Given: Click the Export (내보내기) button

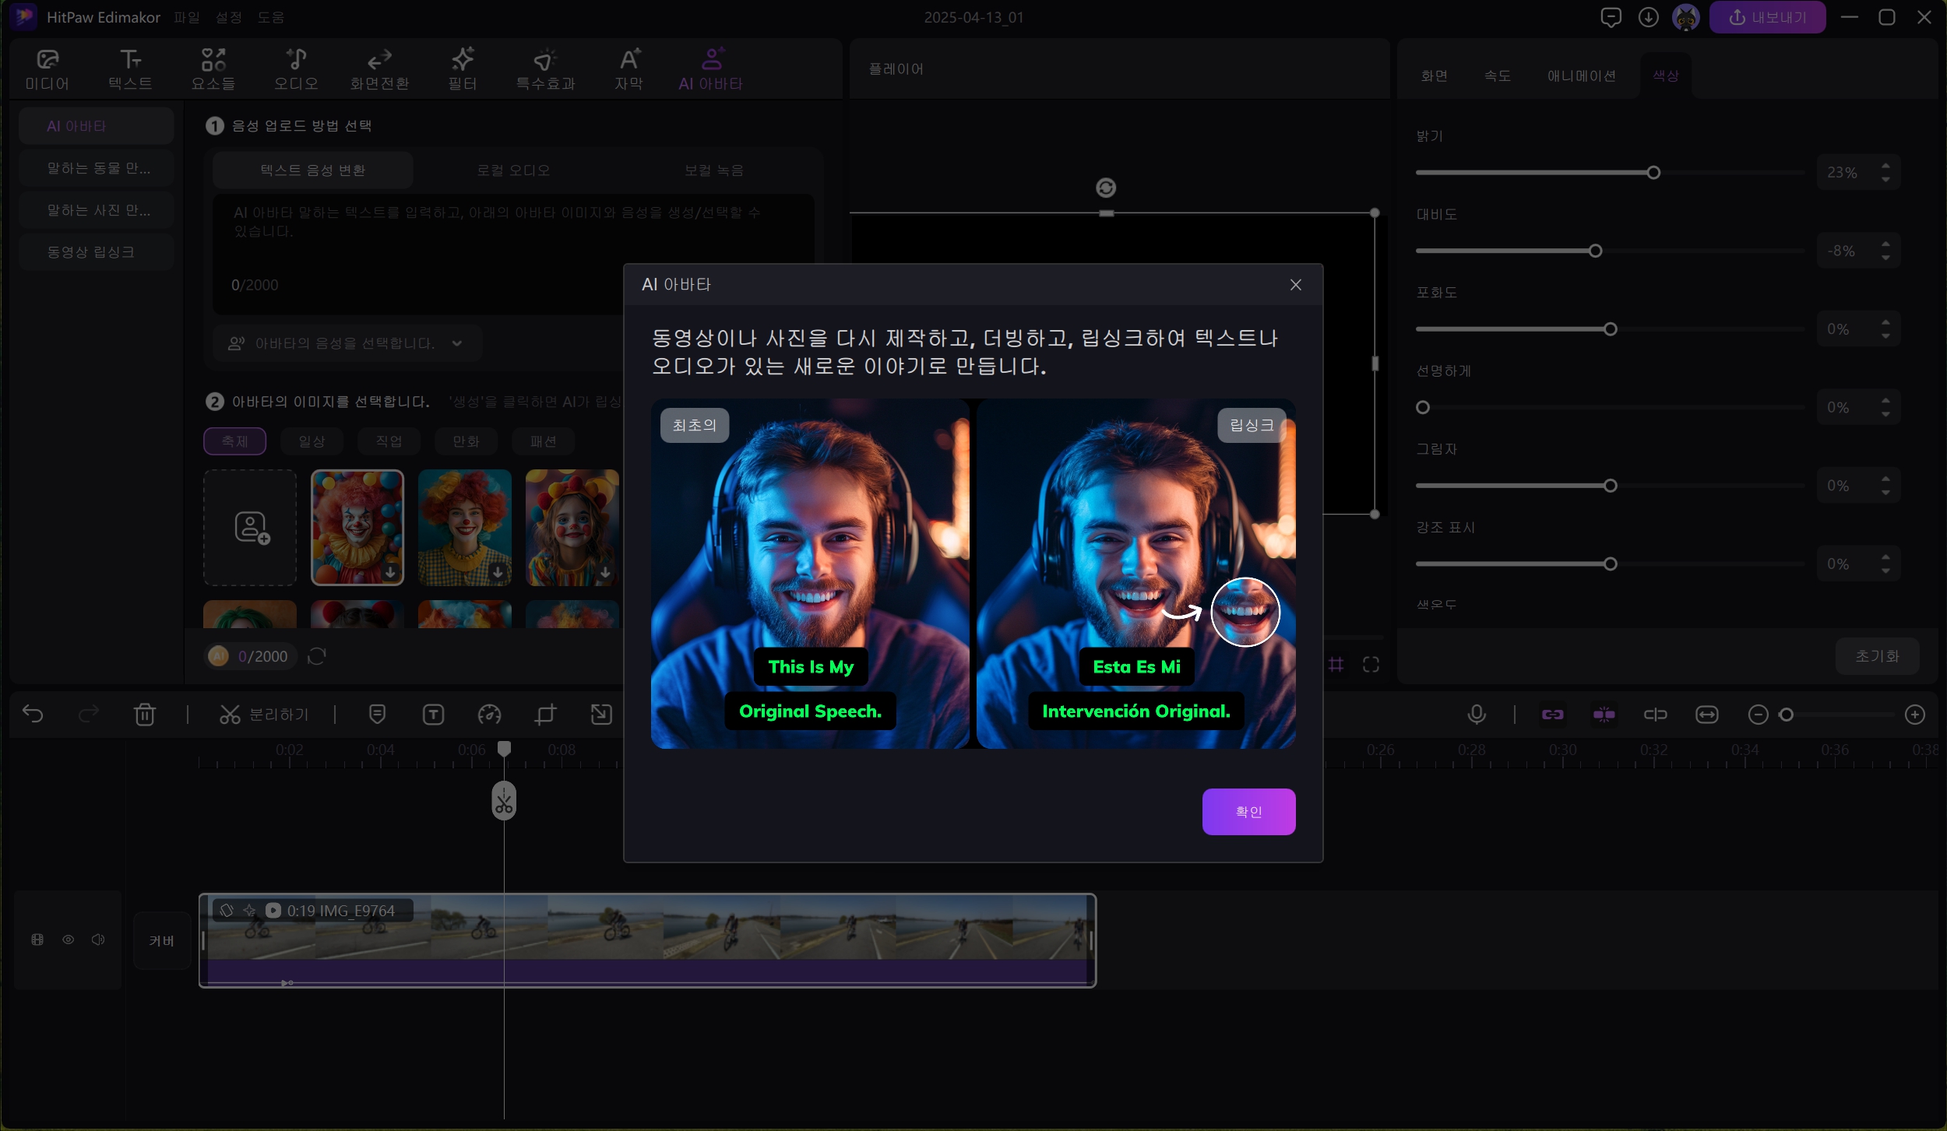Looking at the screenshot, I should pos(1766,17).
